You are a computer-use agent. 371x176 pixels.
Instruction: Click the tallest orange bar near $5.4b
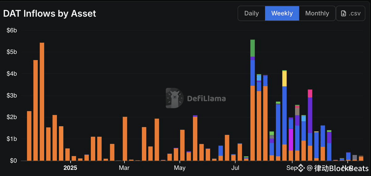(x=42, y=102)
